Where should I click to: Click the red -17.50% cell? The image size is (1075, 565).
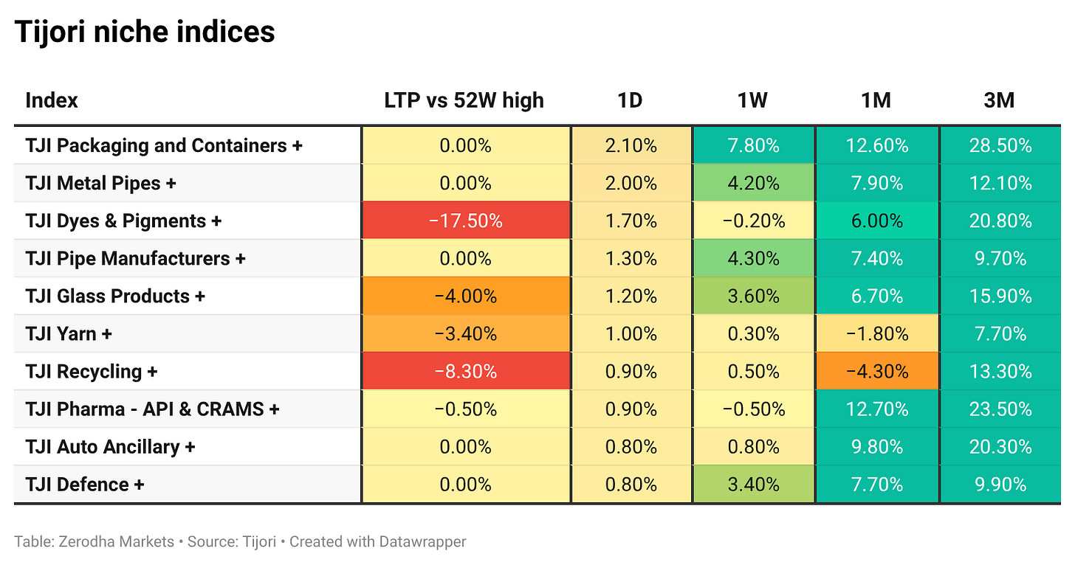(466, 221)
